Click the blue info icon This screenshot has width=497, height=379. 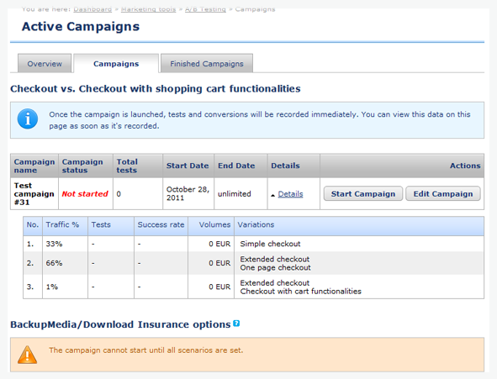click(x=28, y=119)
